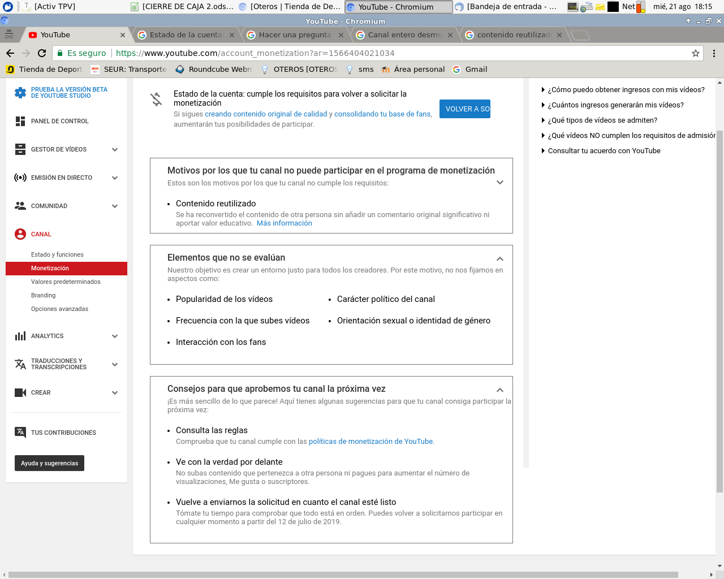Bookmark this page with the star icon
The height and width of the screenshot is (579, 724).
(696, 53)
